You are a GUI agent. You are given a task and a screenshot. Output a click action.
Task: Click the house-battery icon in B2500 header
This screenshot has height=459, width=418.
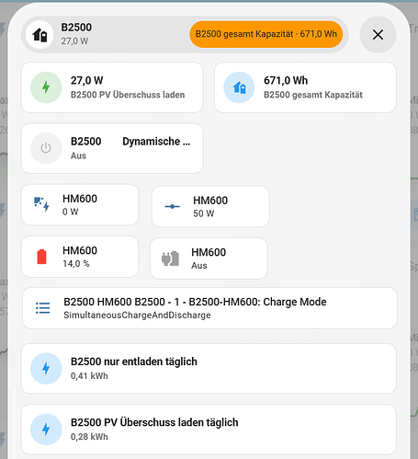[x=40, y=35]
